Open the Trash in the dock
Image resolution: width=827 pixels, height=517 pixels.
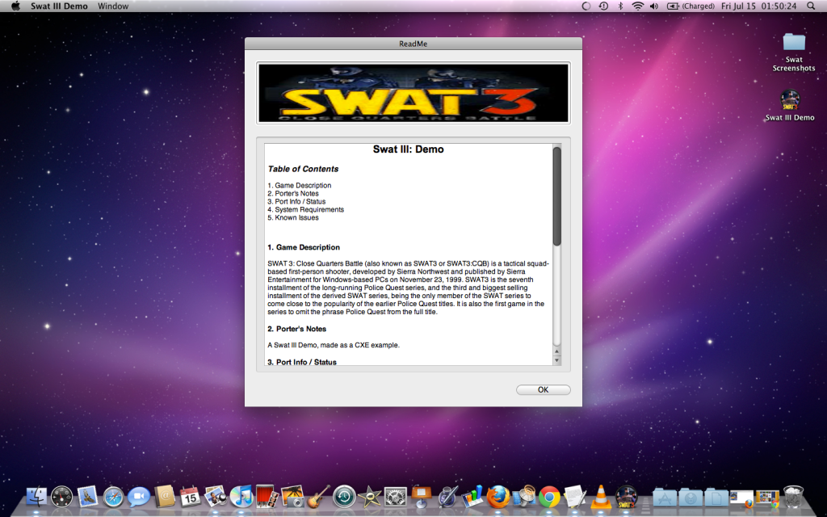click(793, 497)
